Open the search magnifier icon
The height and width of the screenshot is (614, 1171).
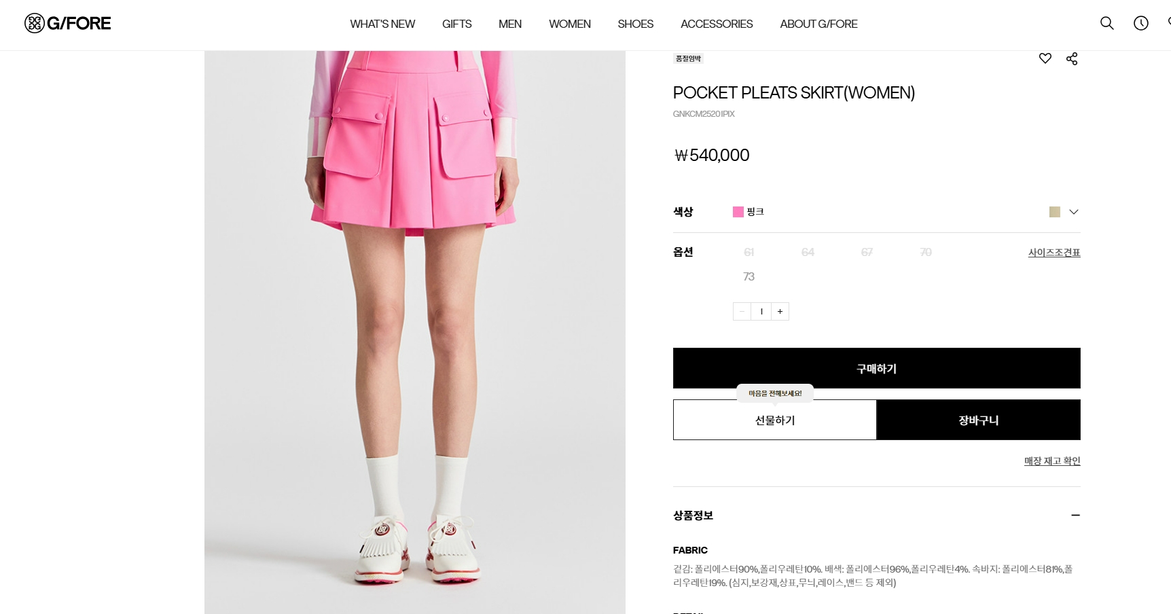click(x=1106, y=23)
